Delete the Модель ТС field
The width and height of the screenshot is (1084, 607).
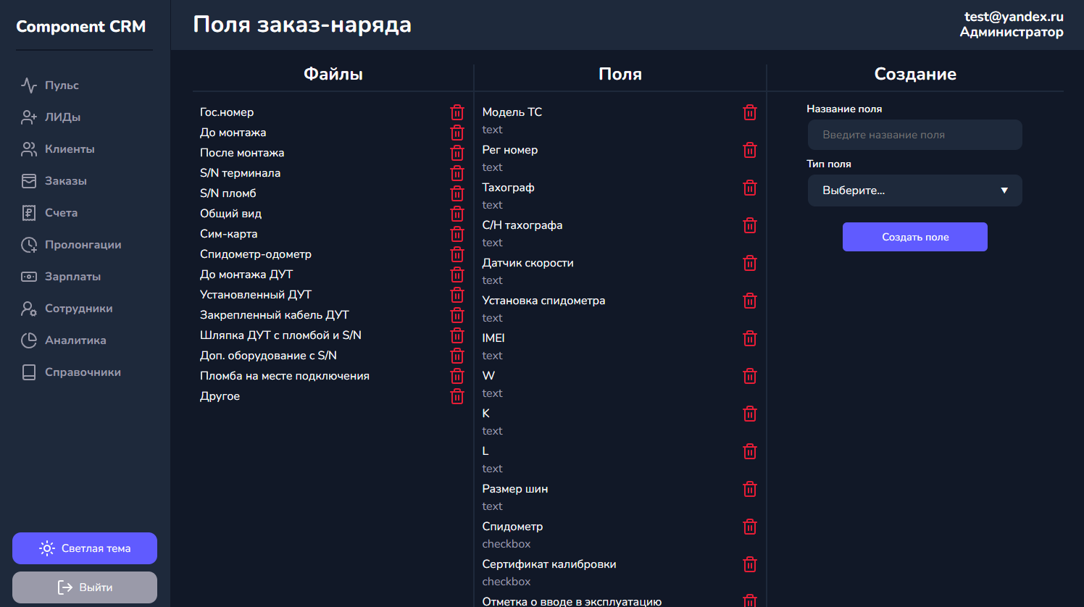click(x=750, y=112)
